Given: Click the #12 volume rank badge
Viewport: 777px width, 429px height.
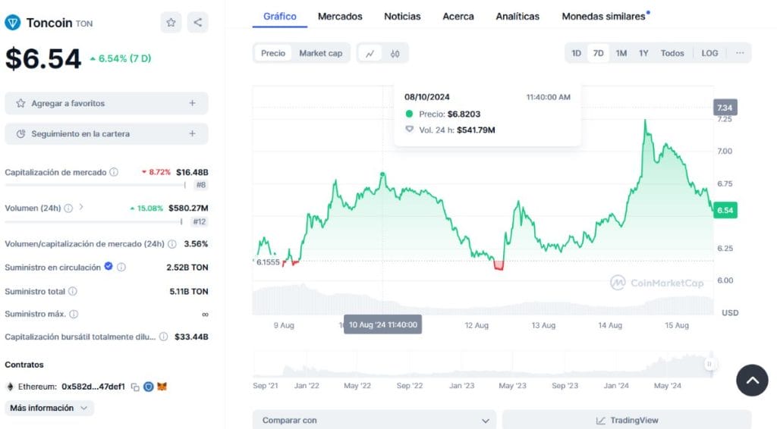Looking at the screenshot, I should point(200,221).
